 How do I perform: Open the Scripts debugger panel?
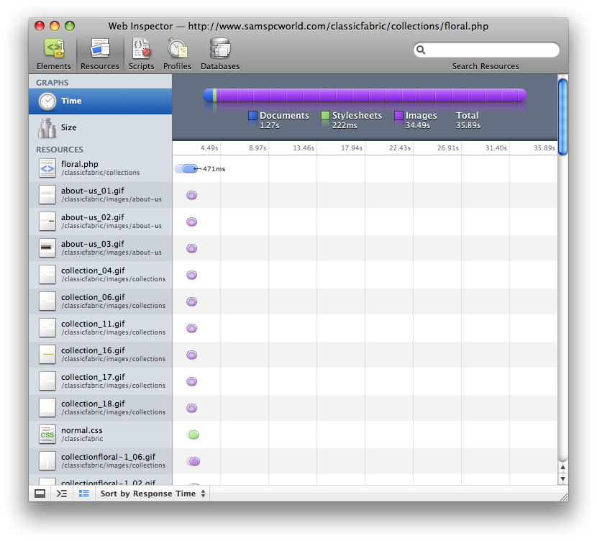click(x=141, y=55)
